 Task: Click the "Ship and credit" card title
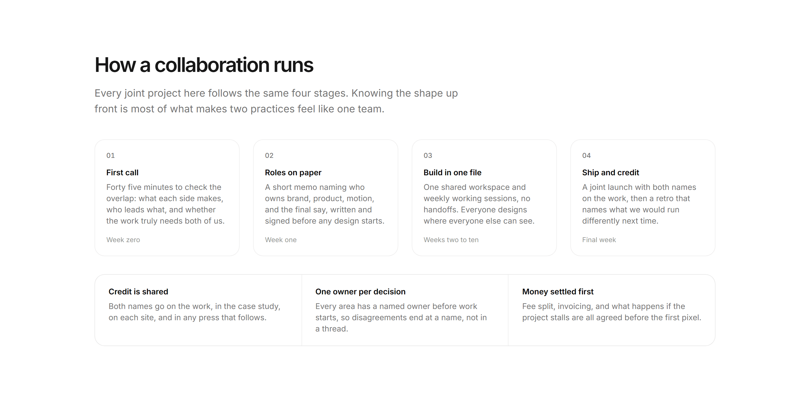coord(610,172)
